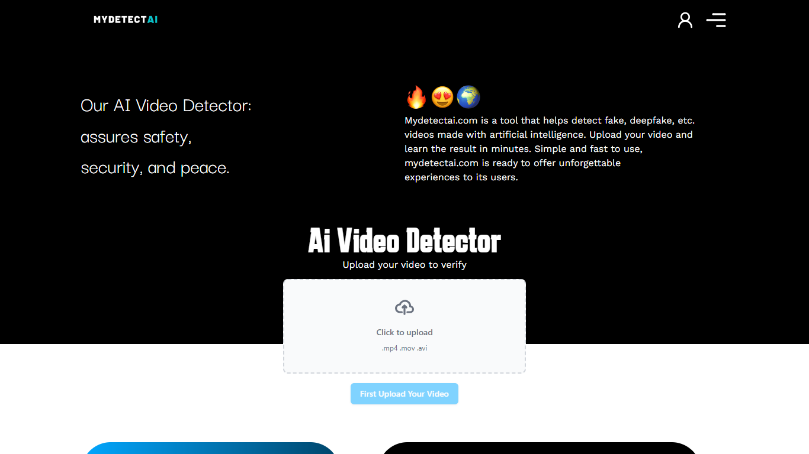Click the black rounded card below
809x454 pixels.
click(539, 448)
